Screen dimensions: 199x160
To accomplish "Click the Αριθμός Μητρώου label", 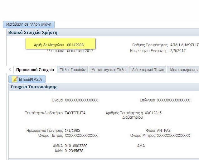I will [x=49, y=45].
